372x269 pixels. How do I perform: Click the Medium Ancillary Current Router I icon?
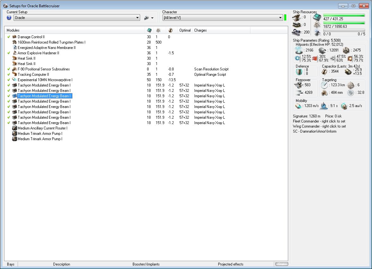[15, 128]
